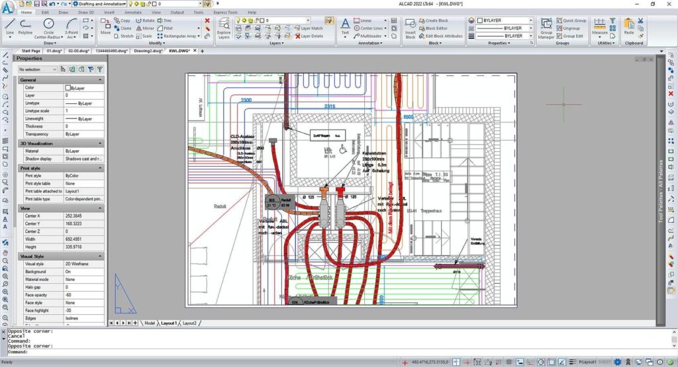Open the lineweight BYLAYER dropdown in ribbon

[x=530, y=36]
